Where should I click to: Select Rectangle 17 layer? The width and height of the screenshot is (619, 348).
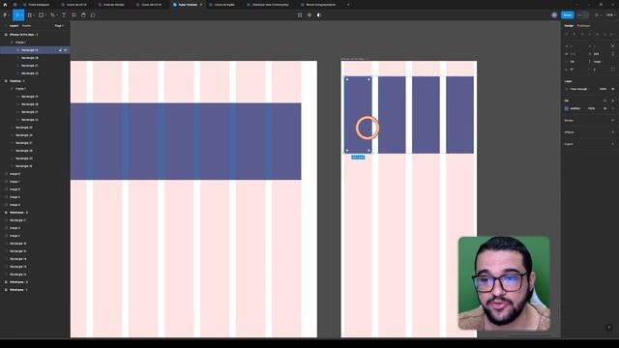tap(18, 220)
